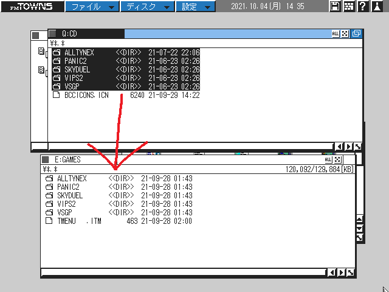Click the deselect icon in Q:CD window
This screenshot has height=292, width=389.
click(345, 33)
